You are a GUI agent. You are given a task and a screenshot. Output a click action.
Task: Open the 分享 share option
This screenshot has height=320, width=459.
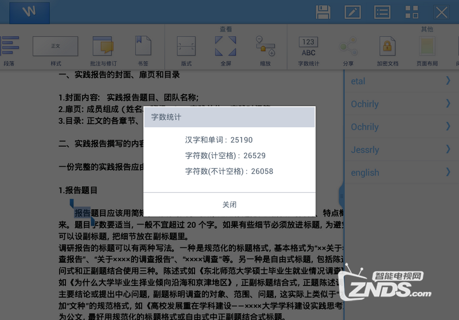click(348, 51)
